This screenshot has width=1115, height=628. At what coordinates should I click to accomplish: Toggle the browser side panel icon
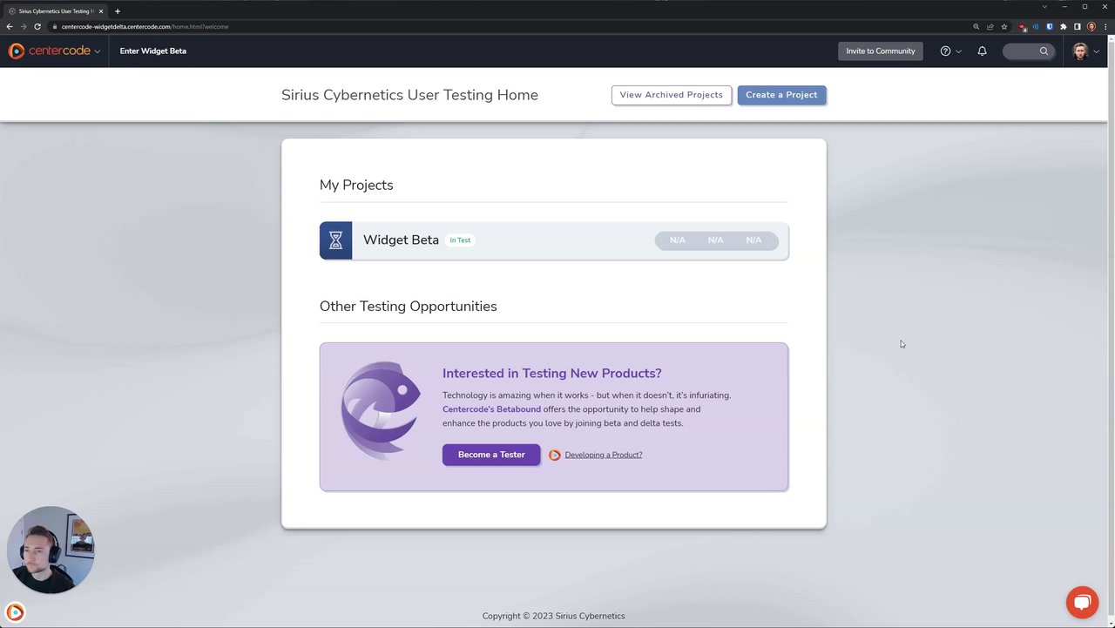pos(1078,27)
